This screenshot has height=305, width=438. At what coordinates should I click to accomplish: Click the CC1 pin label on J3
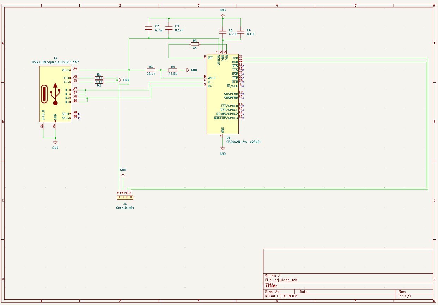tap(66, 78)
